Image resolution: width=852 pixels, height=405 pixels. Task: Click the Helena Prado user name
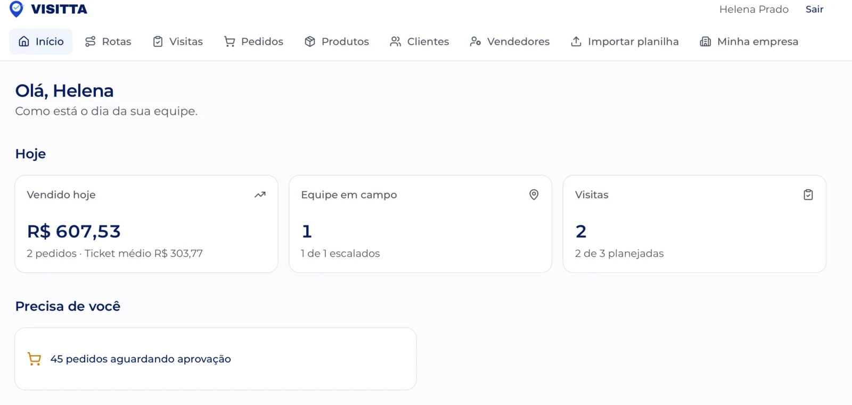753,10
